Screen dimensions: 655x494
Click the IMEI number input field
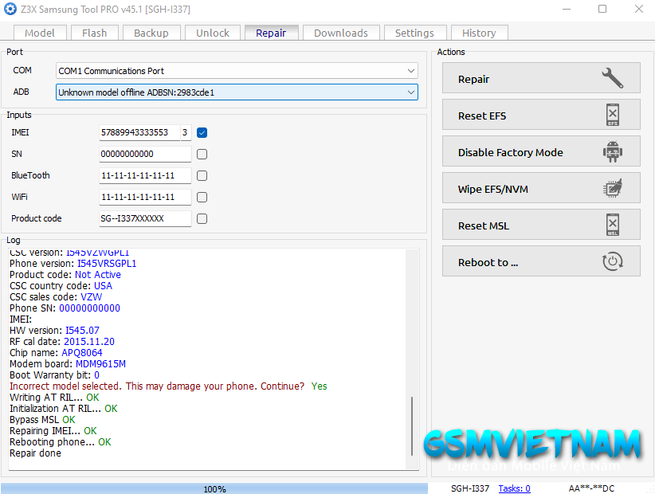tap(139, 133)
